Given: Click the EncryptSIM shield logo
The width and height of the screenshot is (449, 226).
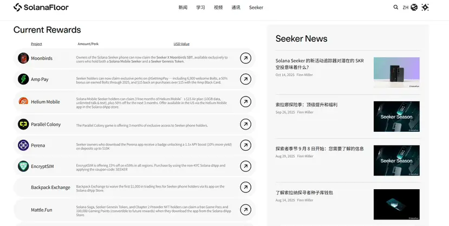Looking at the screenshot, I should (23, 166).
